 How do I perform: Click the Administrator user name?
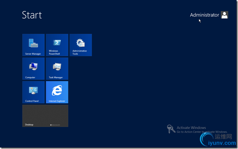click(204, 15)
